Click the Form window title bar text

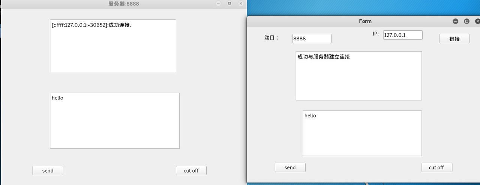[x=365, y=21]
